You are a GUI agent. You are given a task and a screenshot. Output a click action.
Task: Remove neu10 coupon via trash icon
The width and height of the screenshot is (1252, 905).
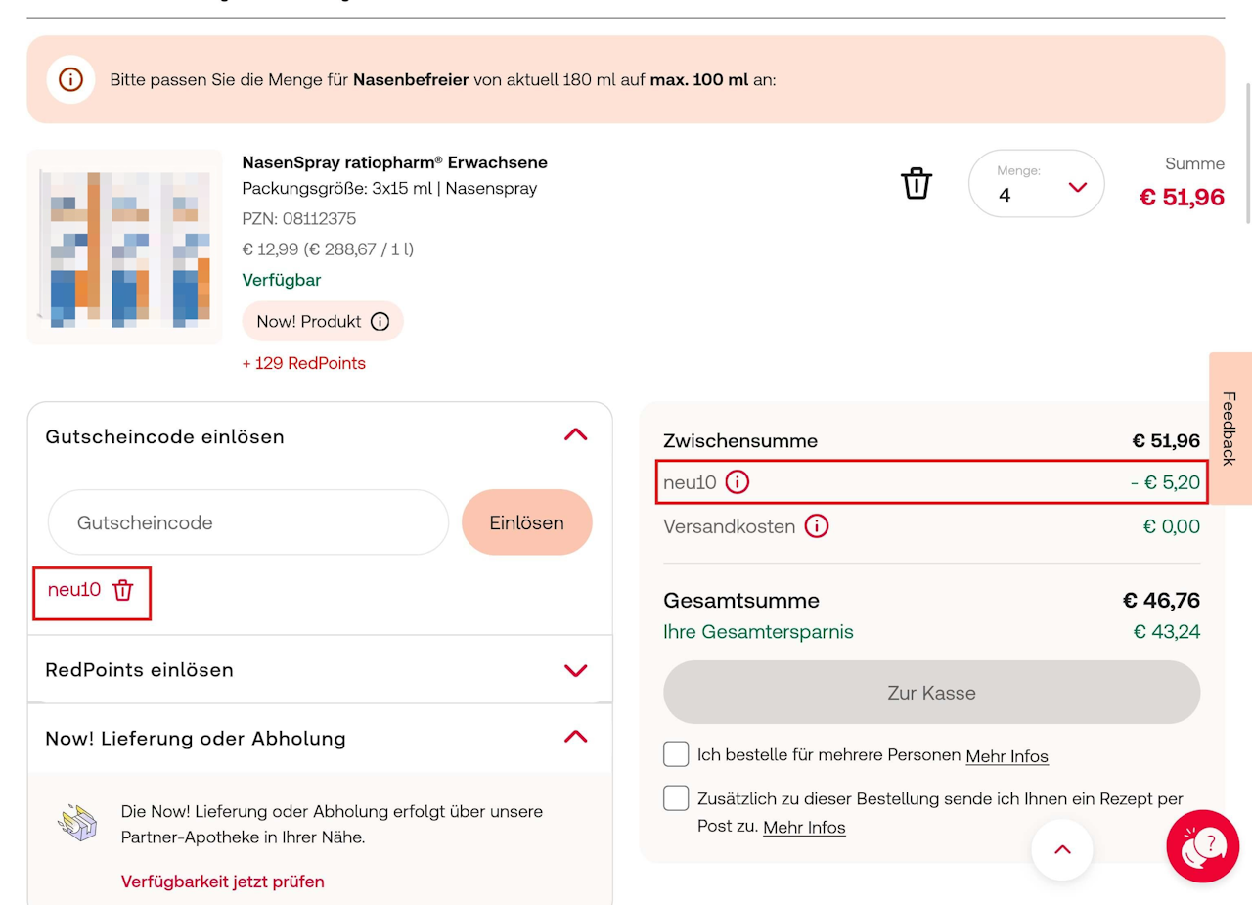122,590
